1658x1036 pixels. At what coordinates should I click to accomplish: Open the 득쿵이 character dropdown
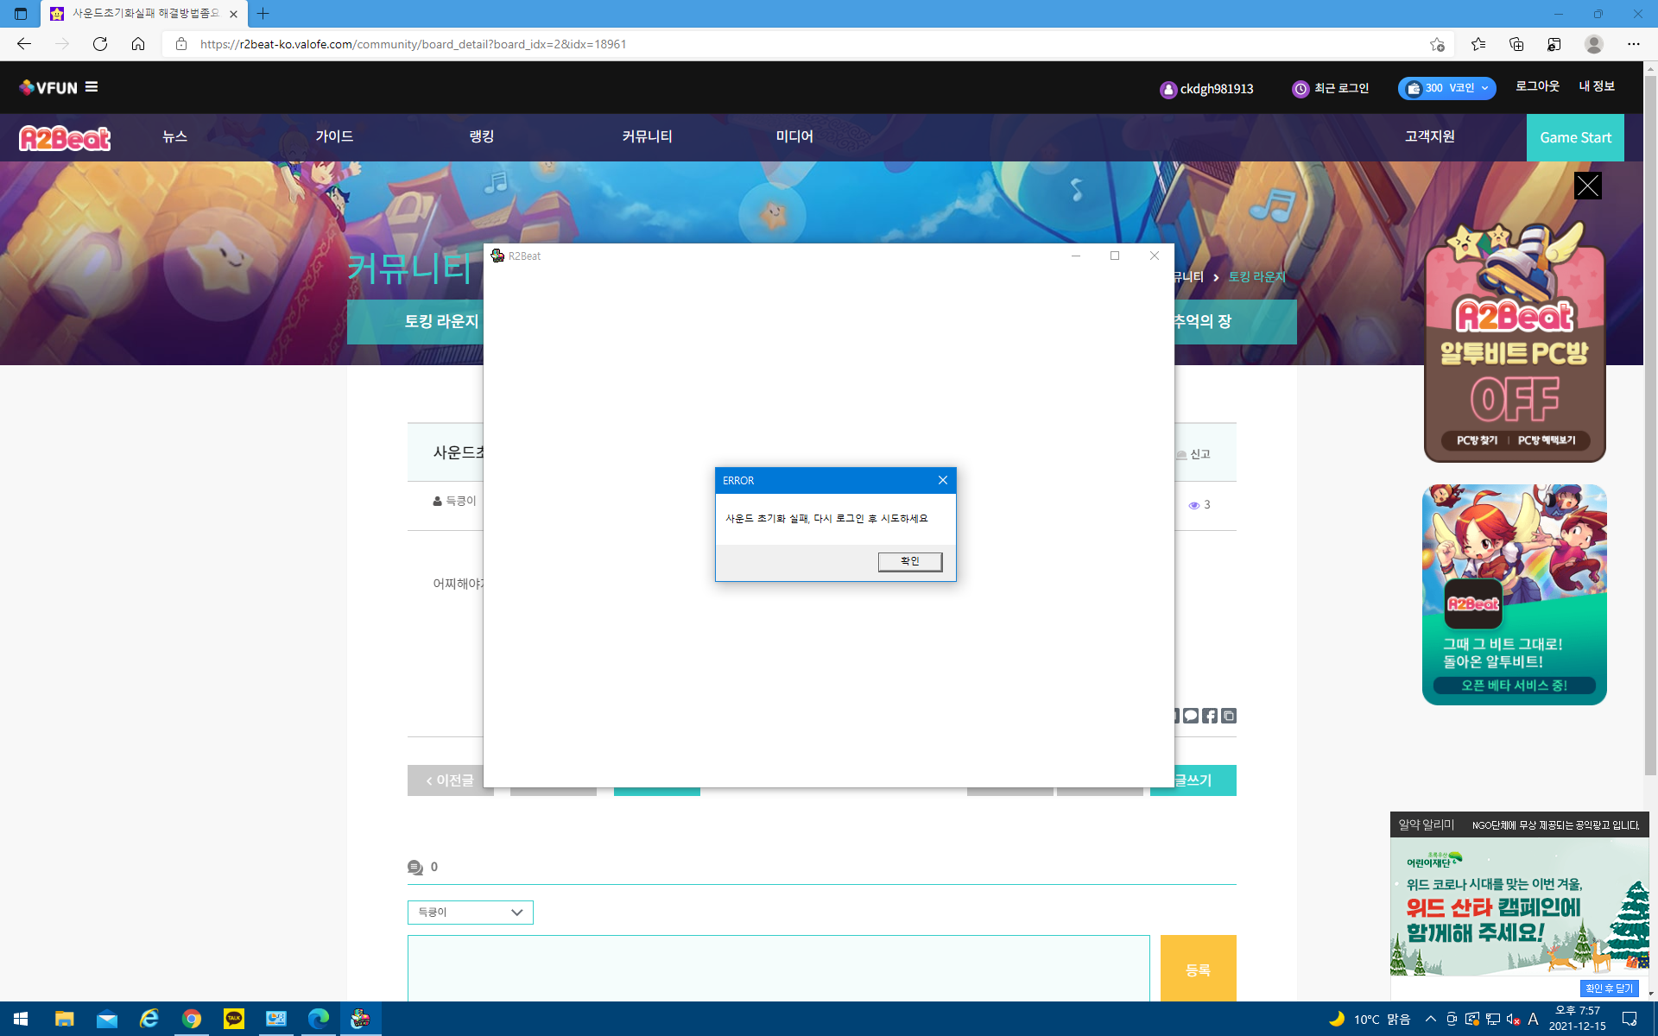[x=470, y=913]
